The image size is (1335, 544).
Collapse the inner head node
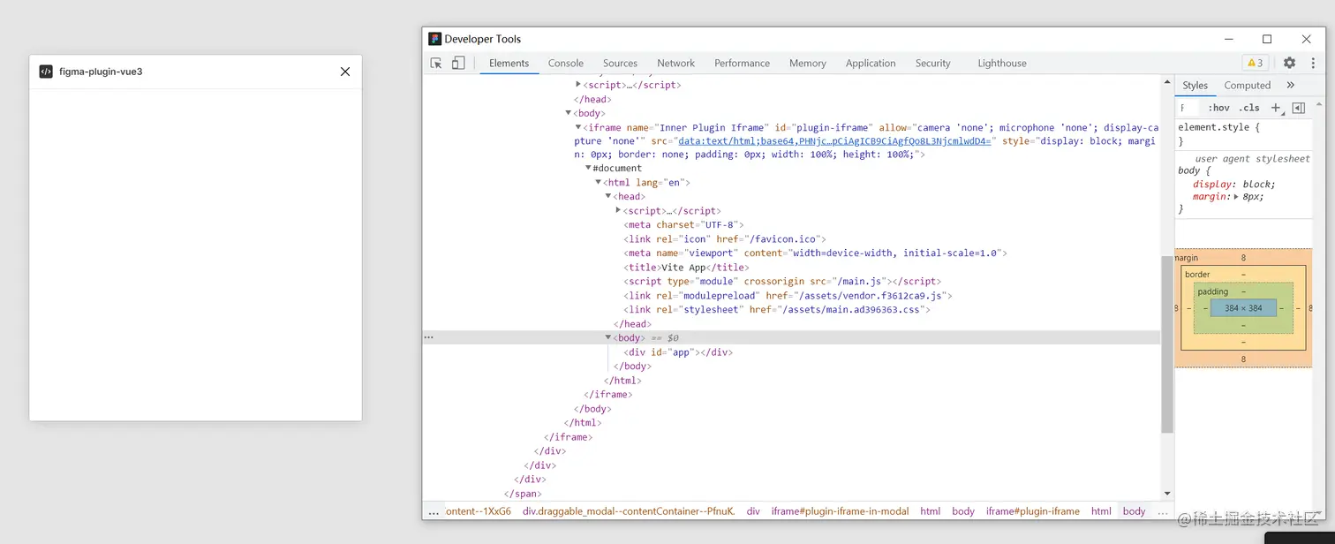(608, 195)
